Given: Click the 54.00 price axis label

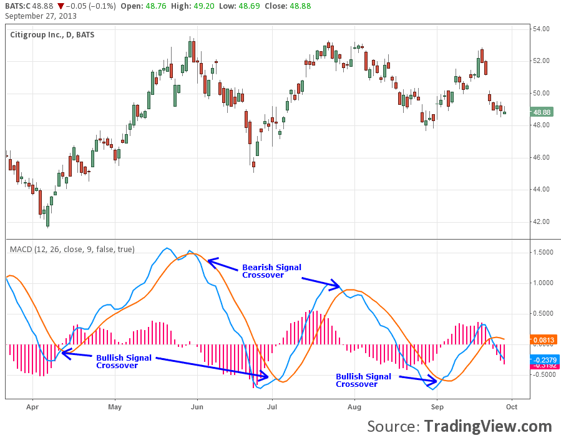Looking at the screenshot, I should tap(540, 29).
